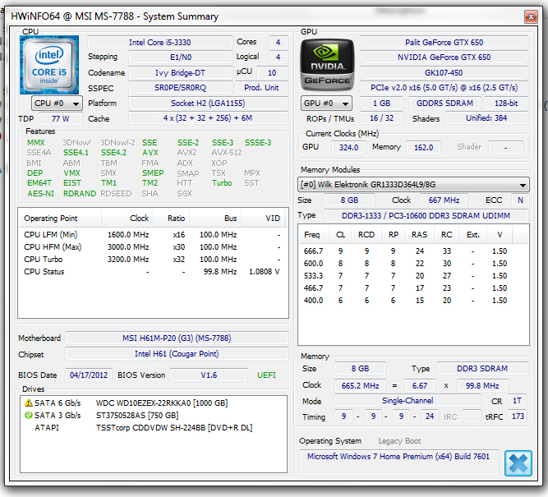Select the 666.7 frequency timing row
This screenshot has height=497, width=548.
coord(413,251)
